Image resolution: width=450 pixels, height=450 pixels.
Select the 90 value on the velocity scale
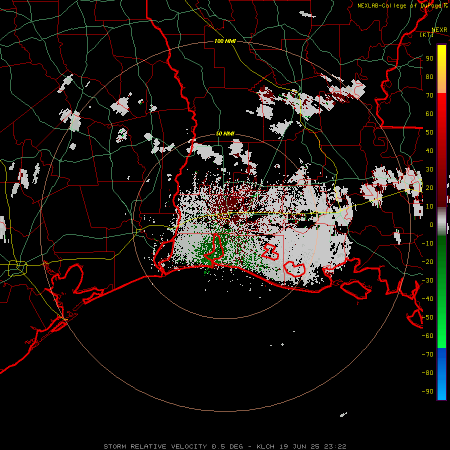[429, 58]
